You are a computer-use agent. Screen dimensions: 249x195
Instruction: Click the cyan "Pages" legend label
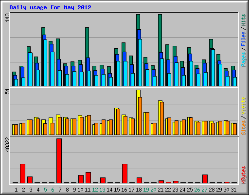pos(243,59)
